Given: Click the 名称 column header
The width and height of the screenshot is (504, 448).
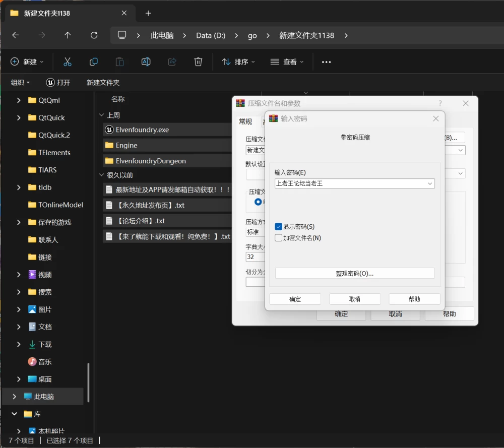Looking at the screenshot, I should point(118,99).
